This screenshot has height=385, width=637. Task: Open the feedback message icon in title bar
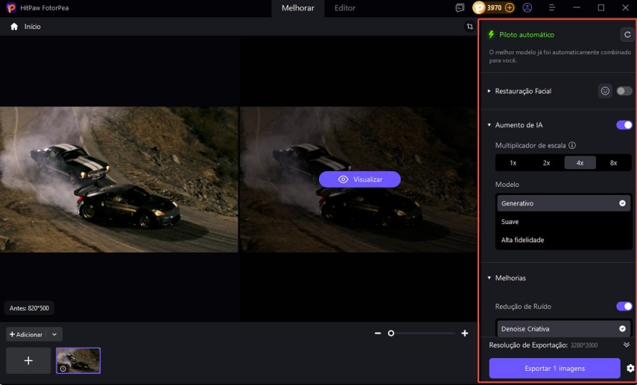(x=460, y=7)
